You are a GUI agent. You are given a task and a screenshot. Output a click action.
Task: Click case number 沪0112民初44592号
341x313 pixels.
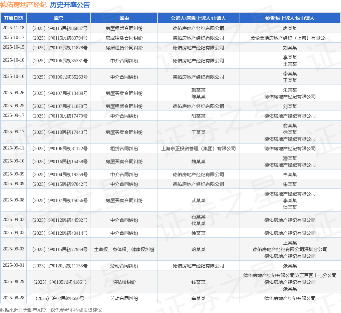click(x=60, y=220)
